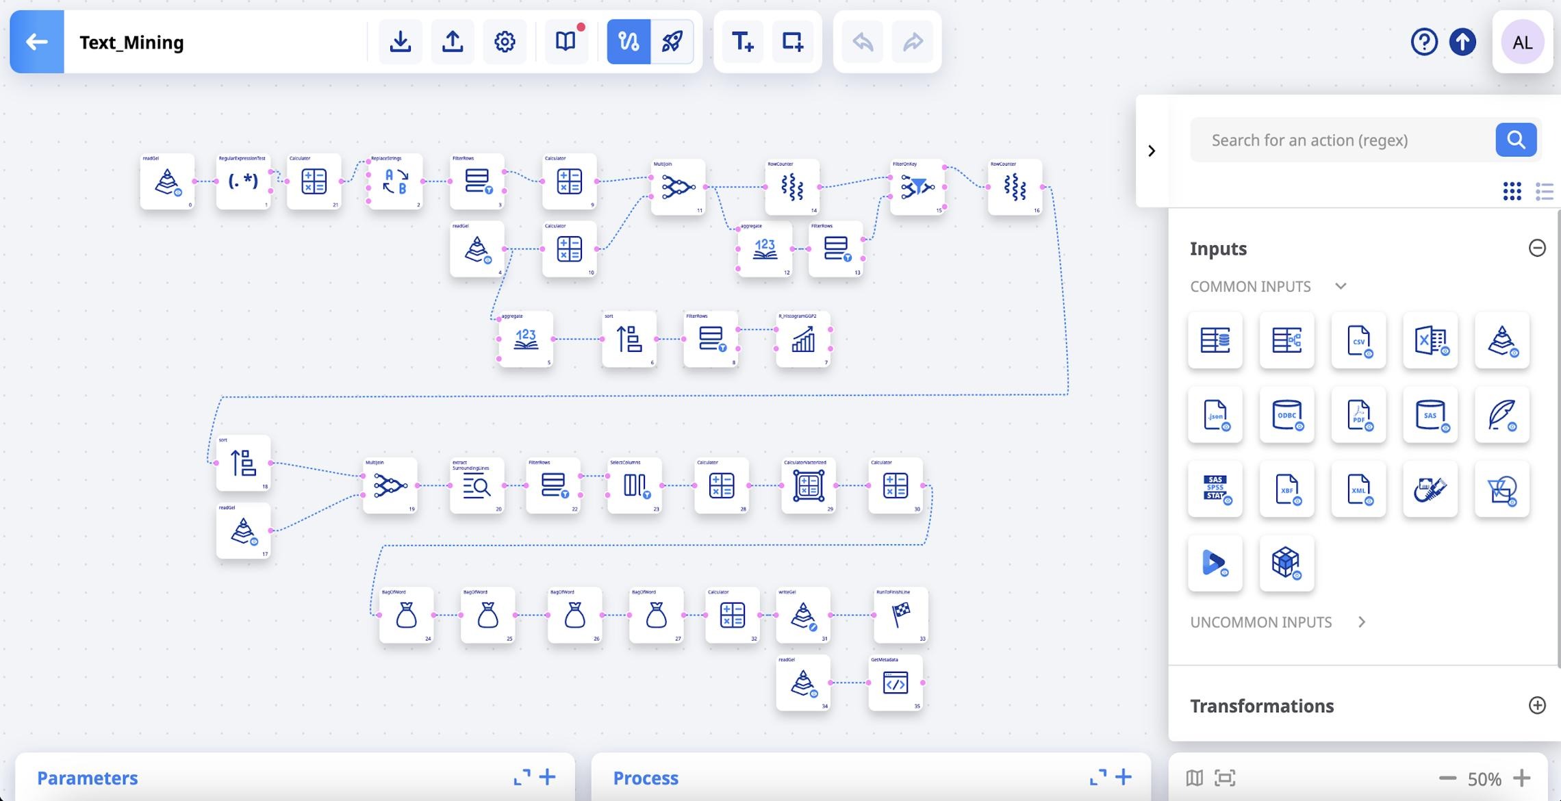Switch action palette to grid view

[1512, 191]
